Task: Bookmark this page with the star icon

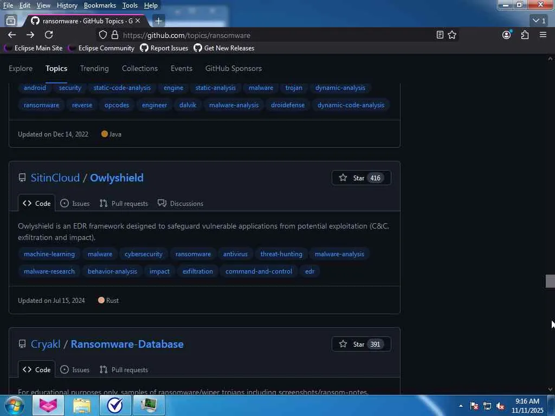Action: coord(452,35)
